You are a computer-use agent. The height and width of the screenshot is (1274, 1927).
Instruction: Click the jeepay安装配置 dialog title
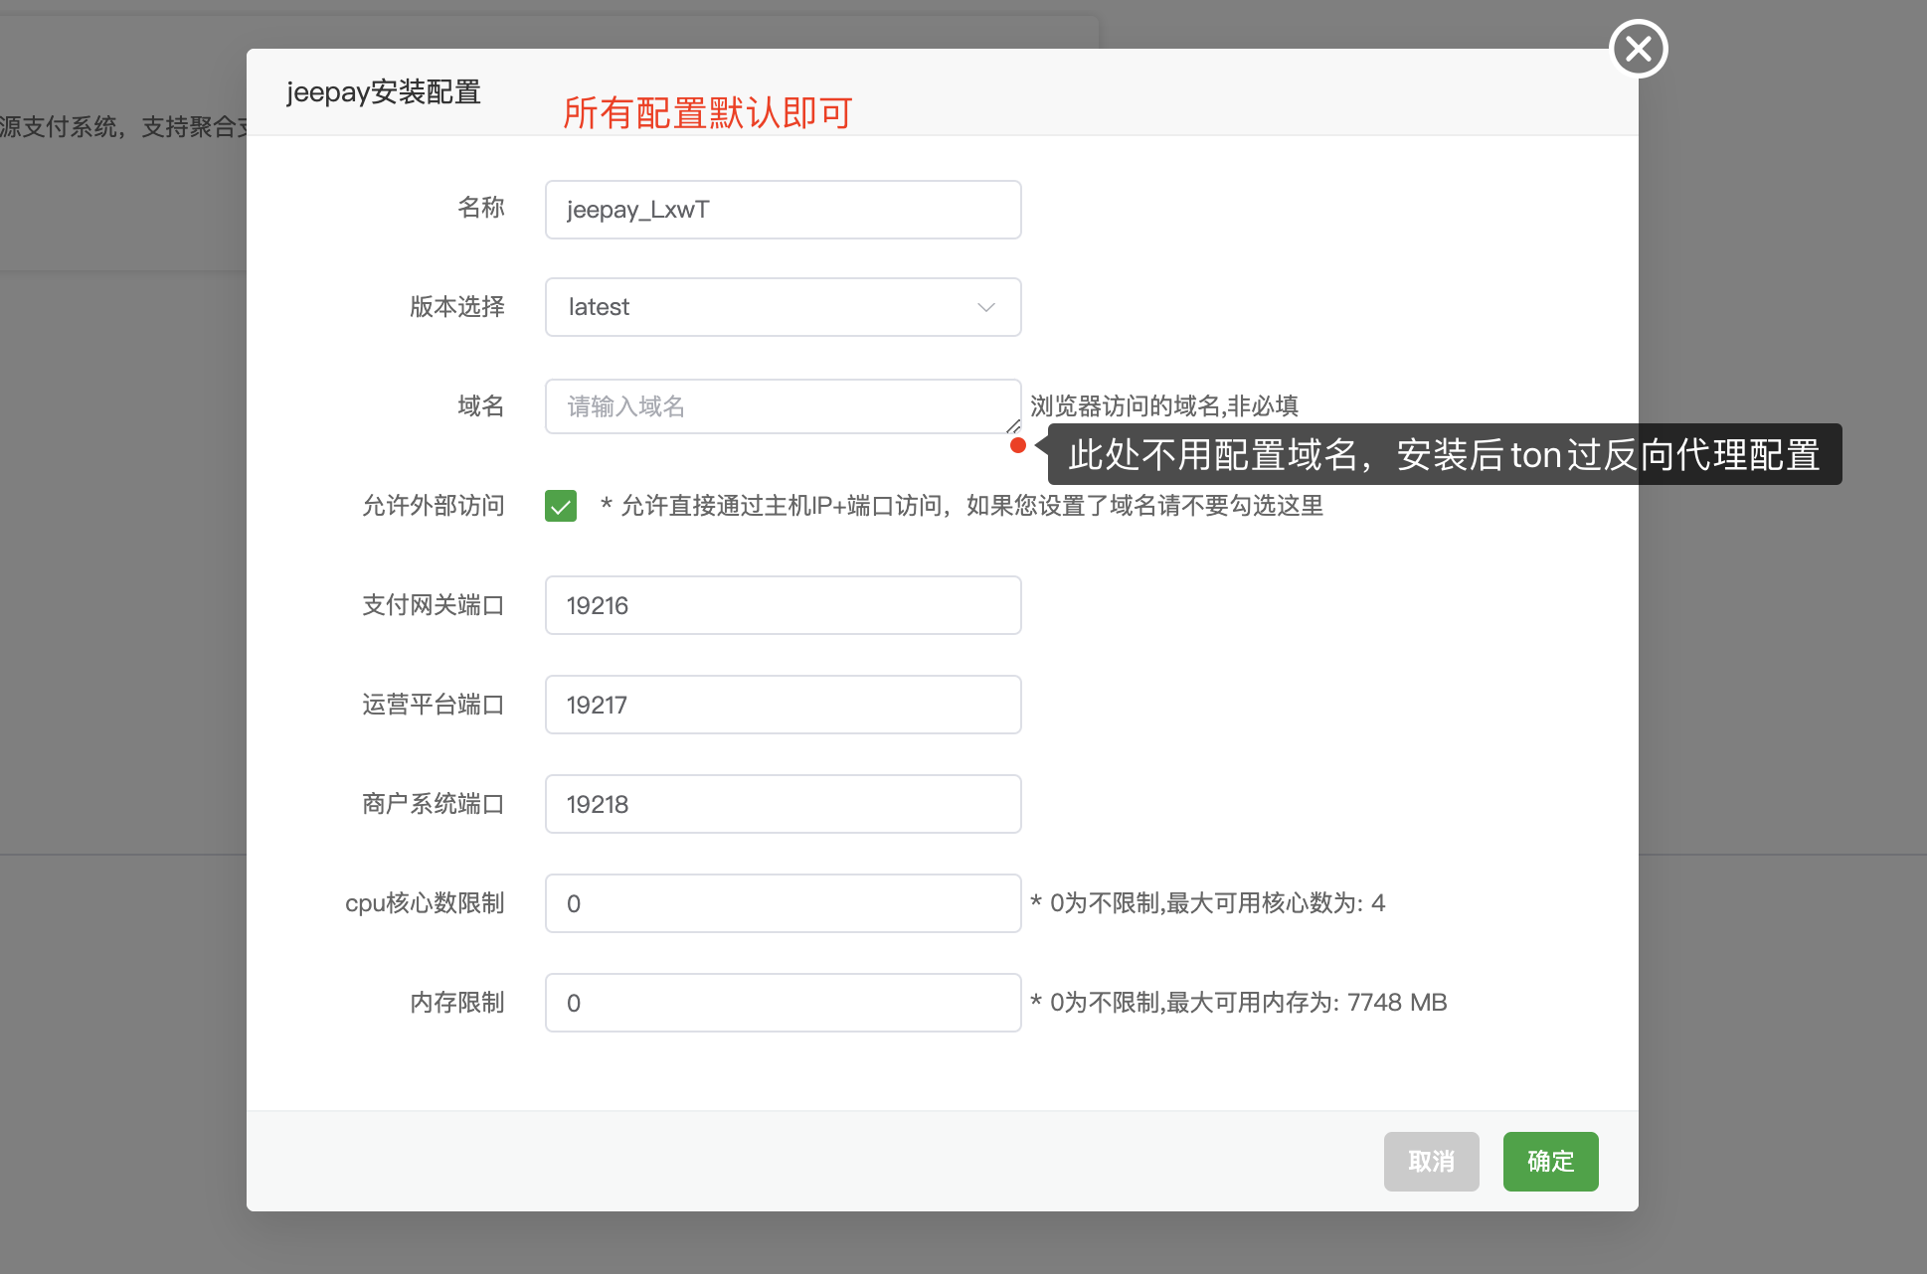(x=384, y=92)
